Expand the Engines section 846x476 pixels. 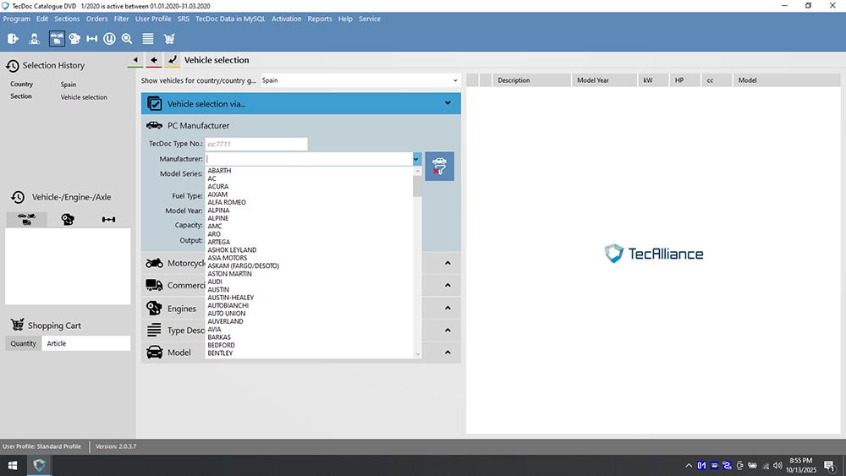click(448, 308)
